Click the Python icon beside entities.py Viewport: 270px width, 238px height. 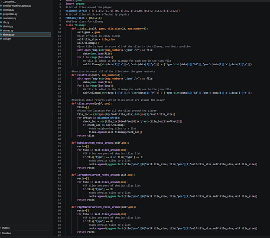pos(1,10)
